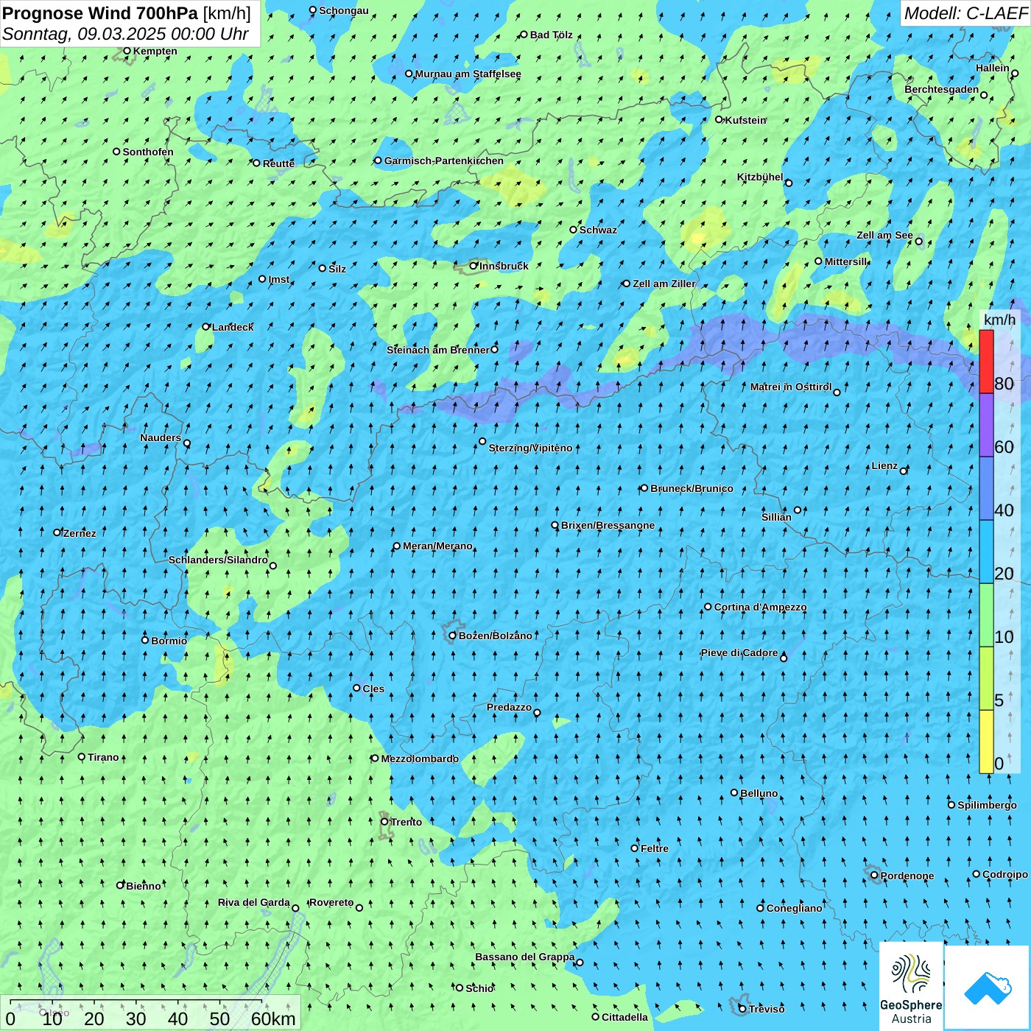
Task: Click the Cortina d'Ampezzo city label
Action: coord(760,607)
